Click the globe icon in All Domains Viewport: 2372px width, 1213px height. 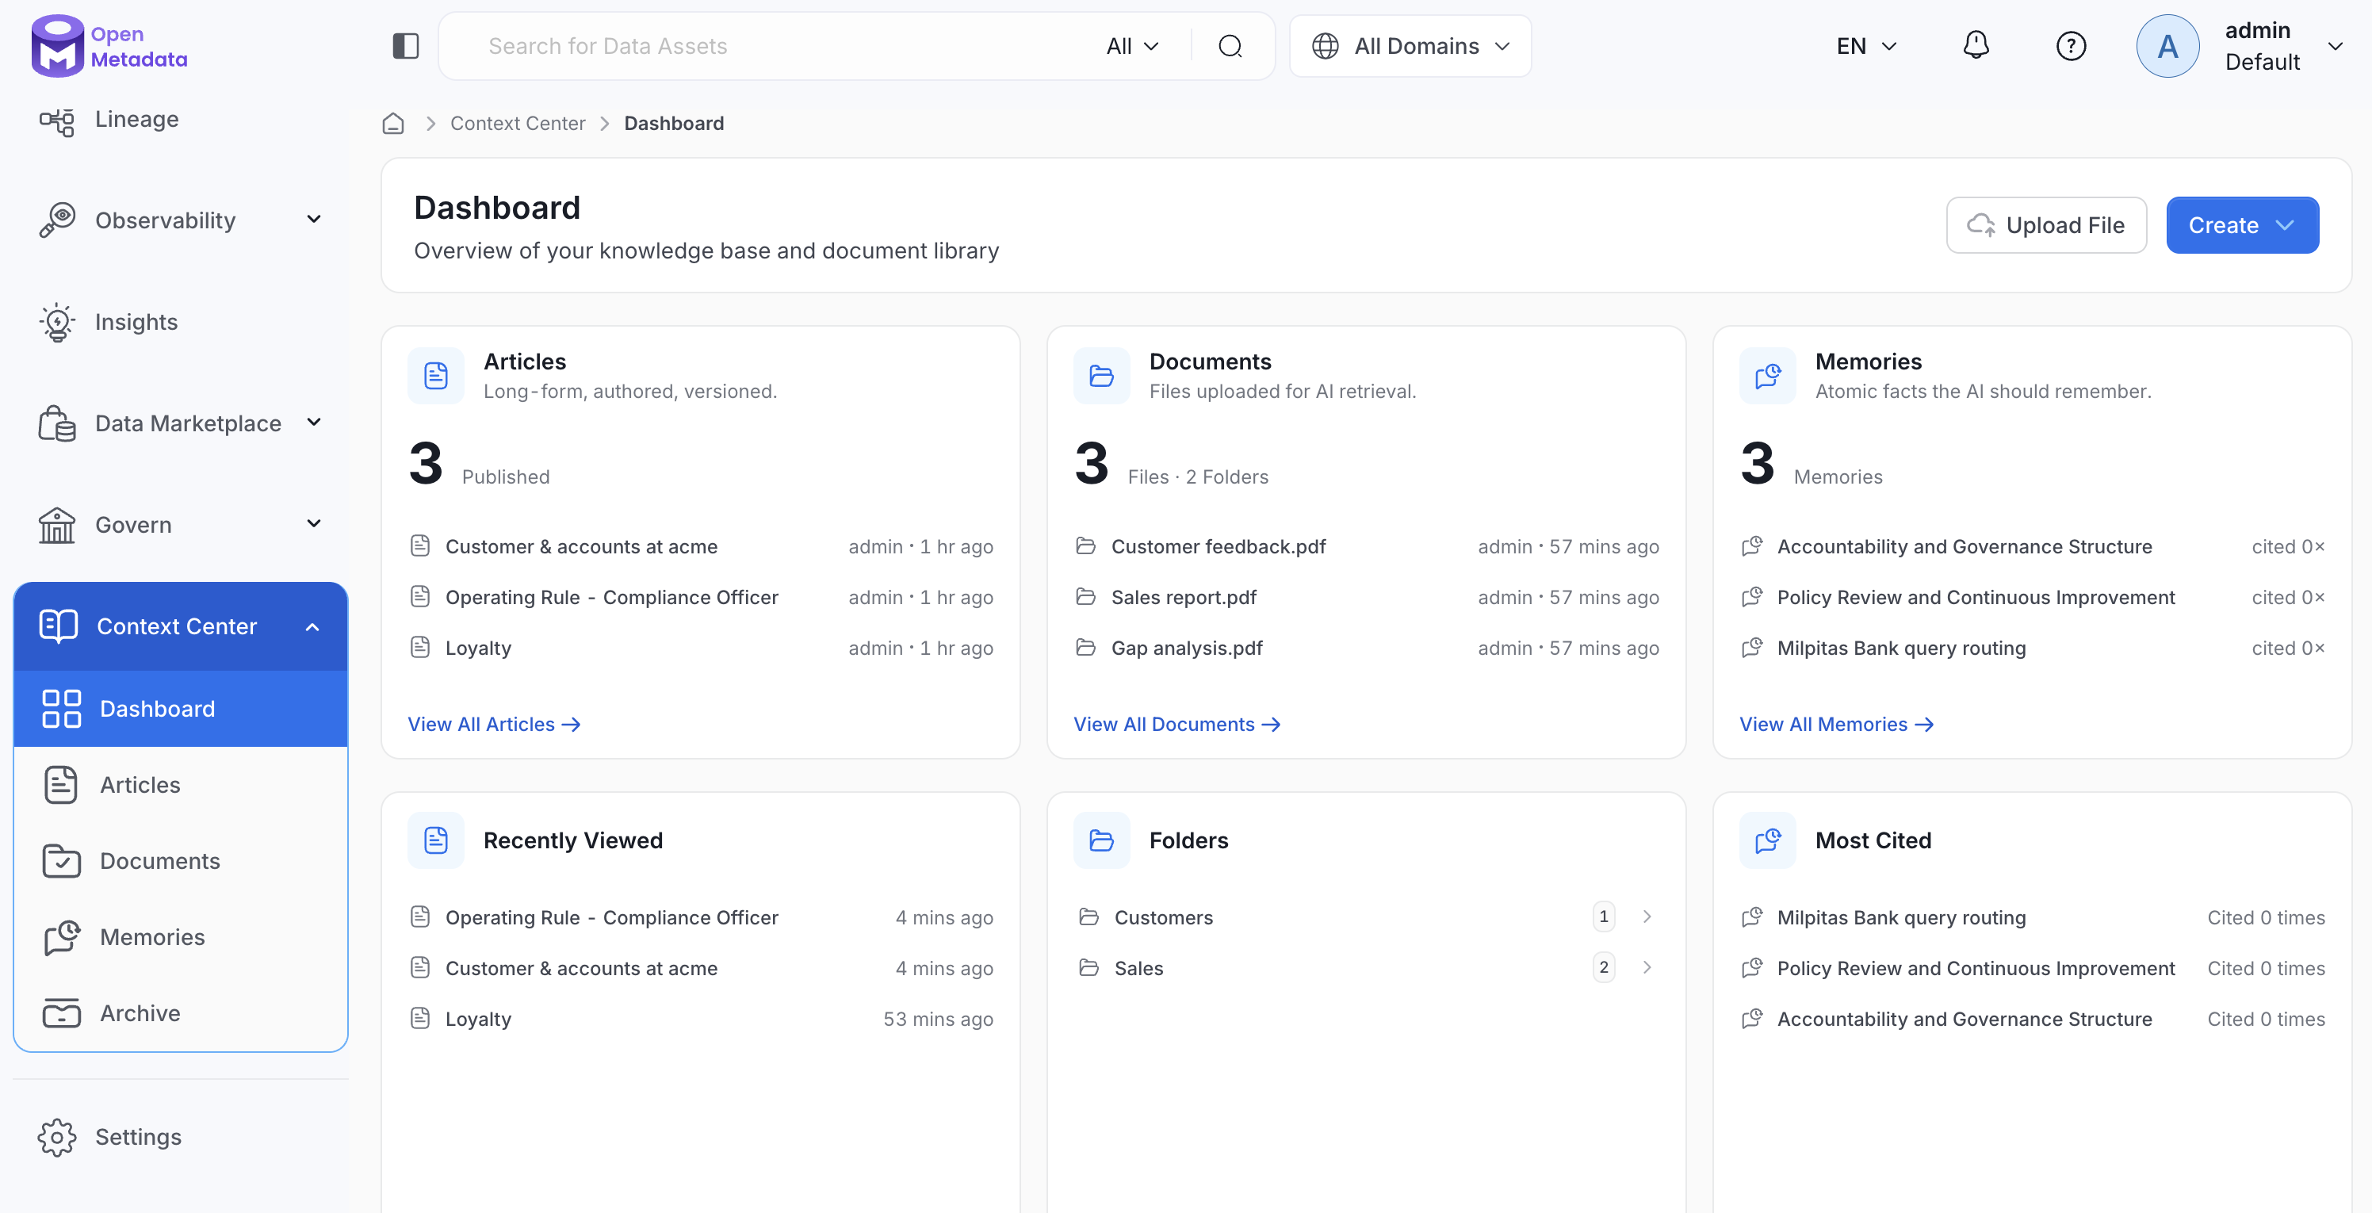coord(1325,46)
